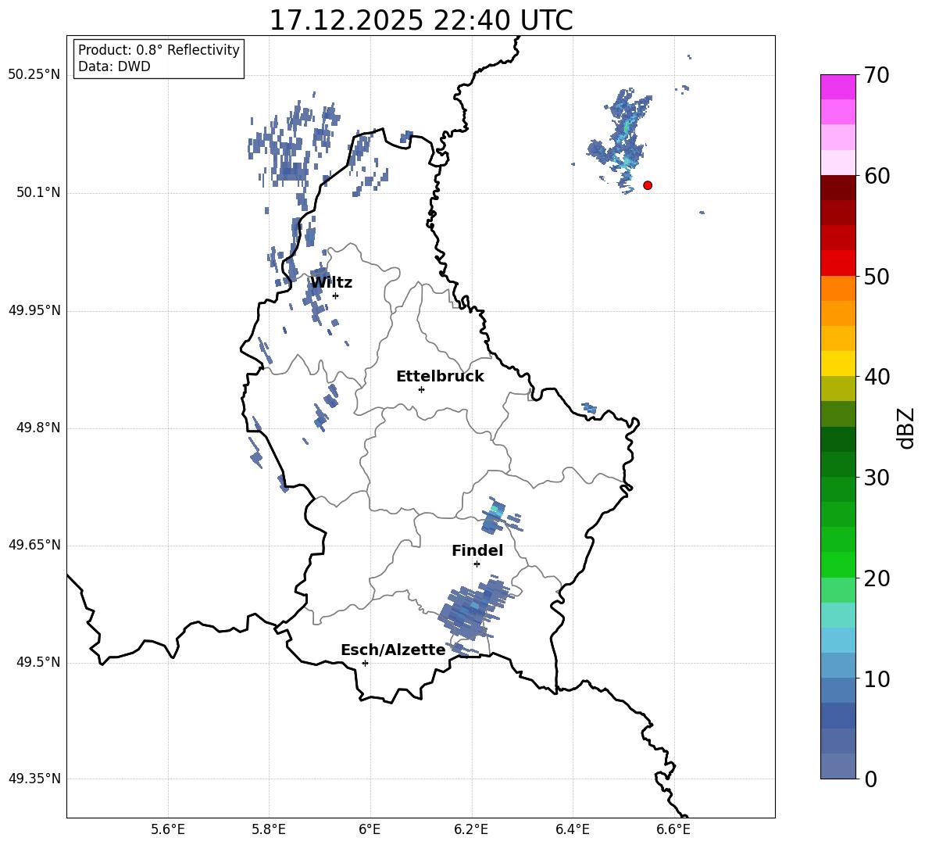The height and width of the screenshot is (845, 925).
Task: Click the bright red 50 dBZ swatch
Action: (x=837, y=263)
